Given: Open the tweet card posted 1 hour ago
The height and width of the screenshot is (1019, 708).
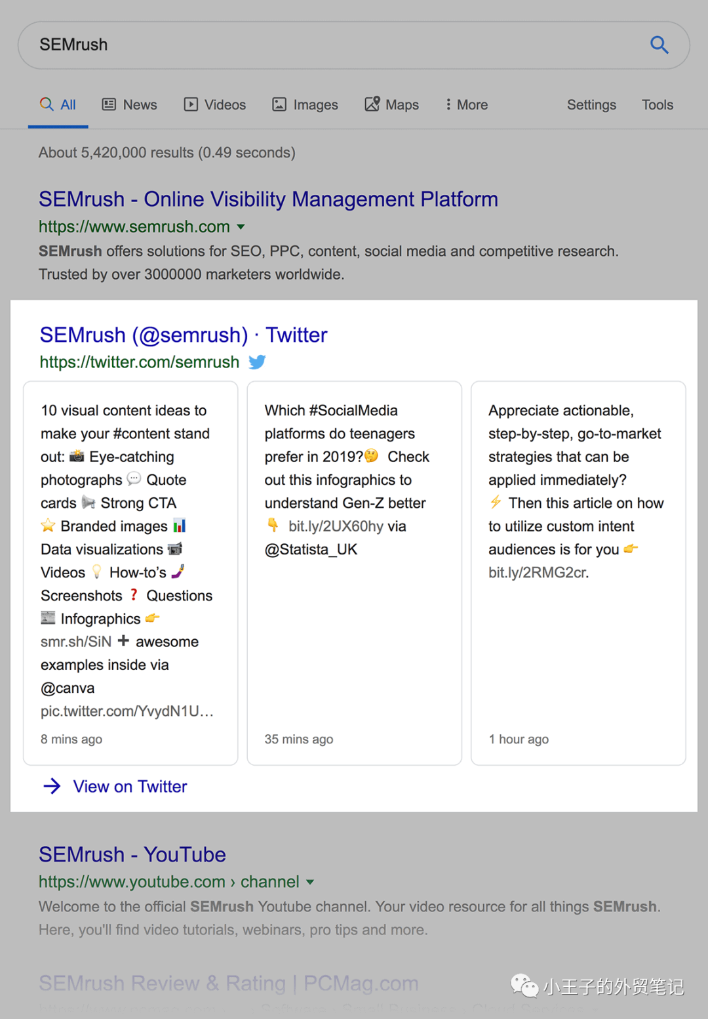Looking at the screenshot, I should tap(578, 573).
